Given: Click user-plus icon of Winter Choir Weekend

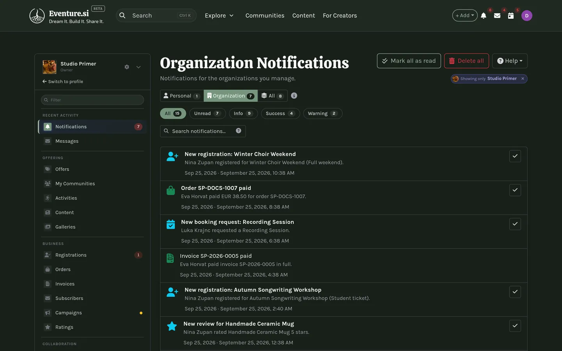Looking at the screenshot, I should coord(172,156).
